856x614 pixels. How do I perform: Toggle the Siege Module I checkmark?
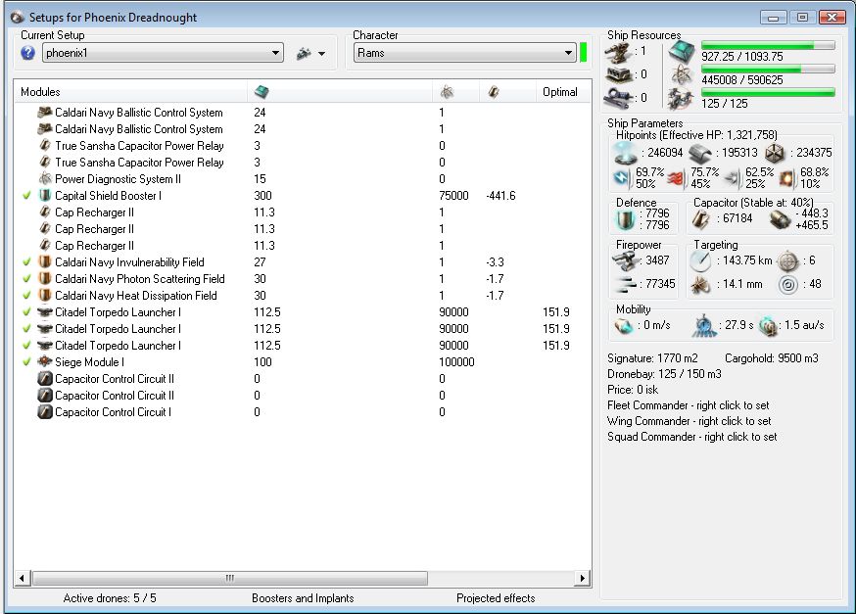click(x=26, y=362)
